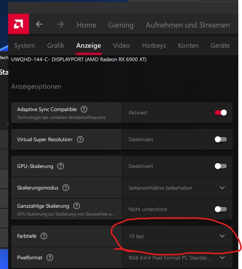
Task: Open the Konten sub-tab
Action: click(x=188, y=46)
